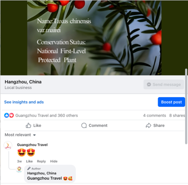
Task: Click the blue thumbs-up reaction icon
Action: 7,115
